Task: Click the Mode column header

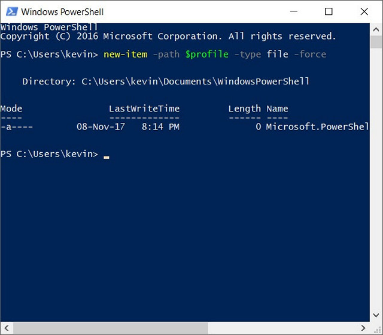Action: tap(11, 108)
